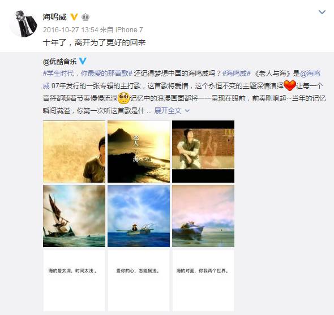The width and height of the screenshot is (334, 315).
Task: Open the sailing ship in storm thumbnail
Action: 74,216
